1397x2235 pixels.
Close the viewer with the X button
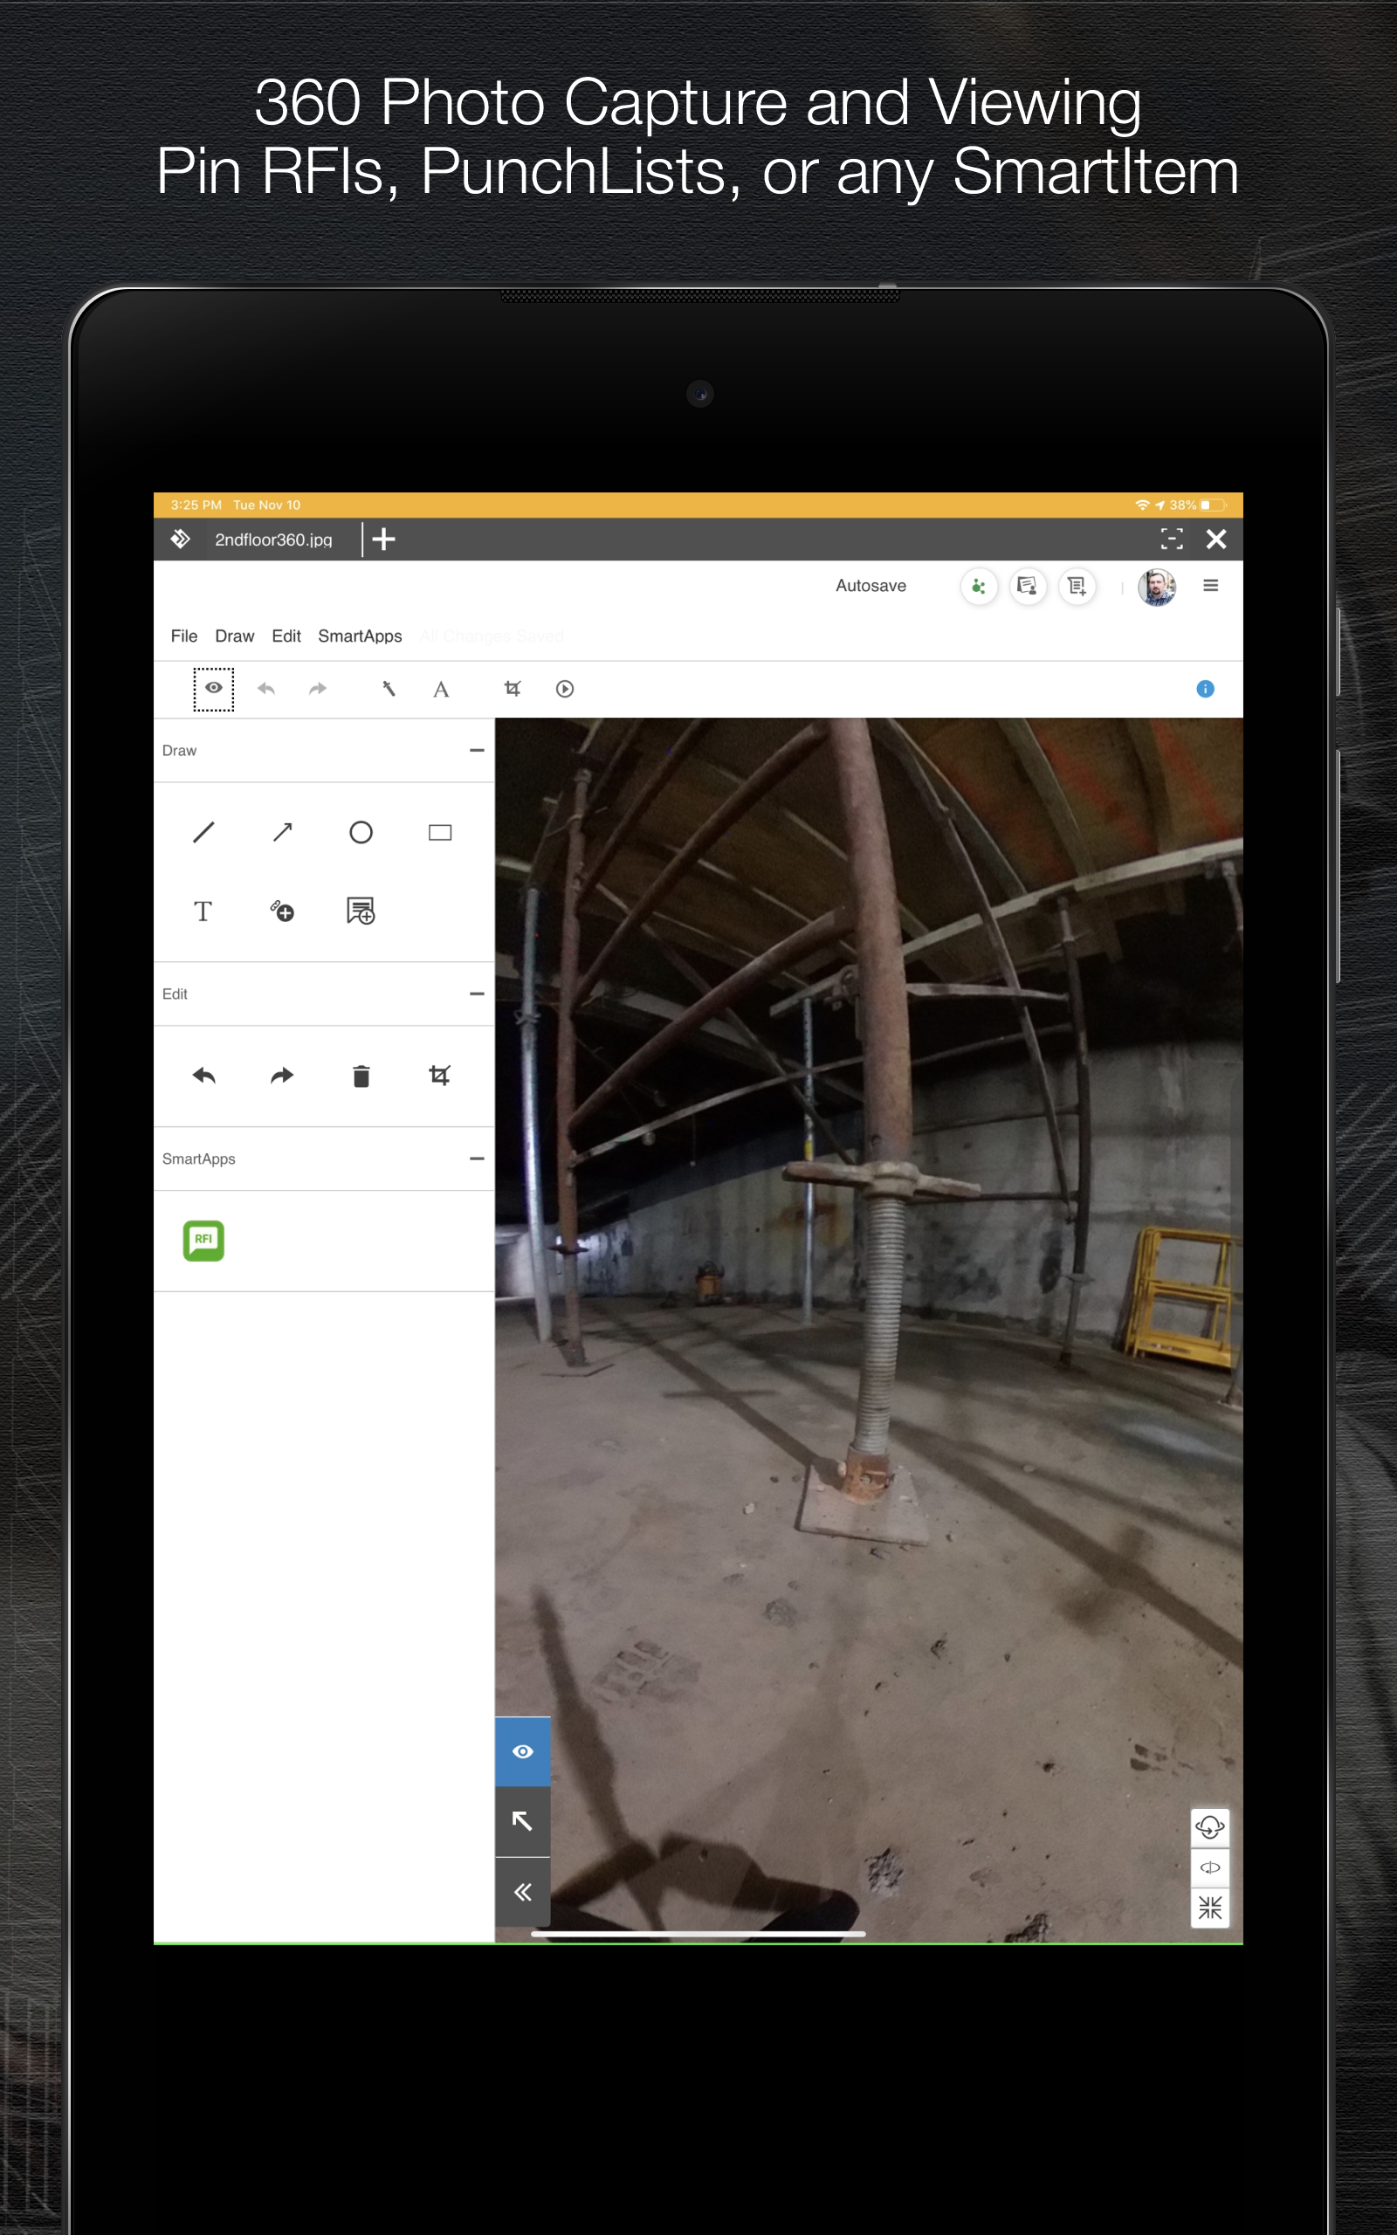[1217, 540]
